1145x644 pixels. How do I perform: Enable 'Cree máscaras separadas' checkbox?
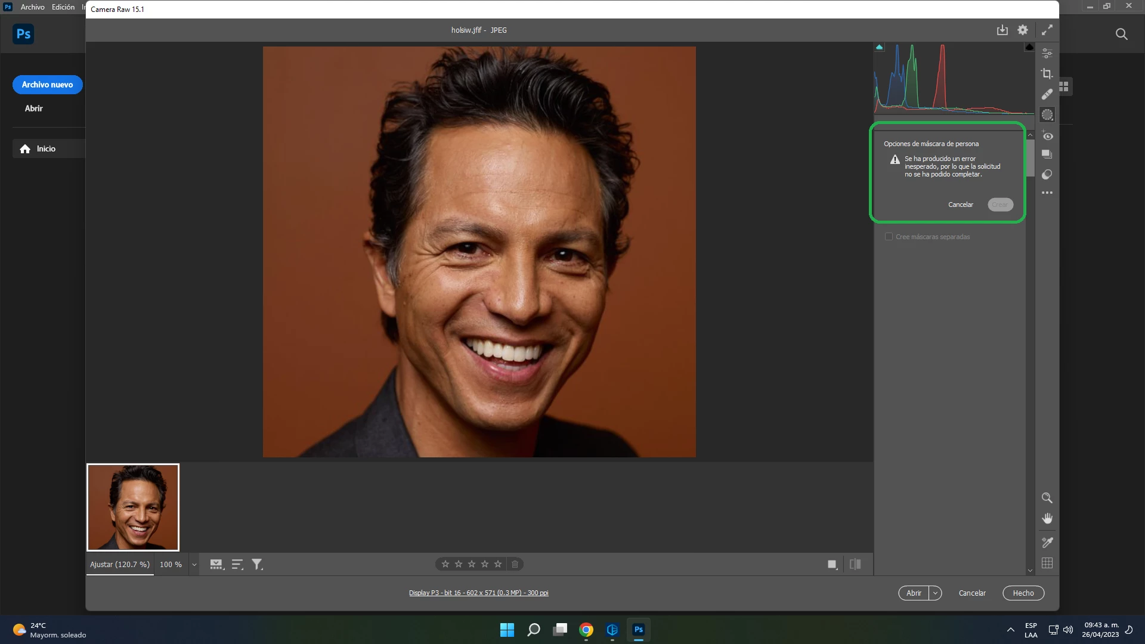(889, 237)
